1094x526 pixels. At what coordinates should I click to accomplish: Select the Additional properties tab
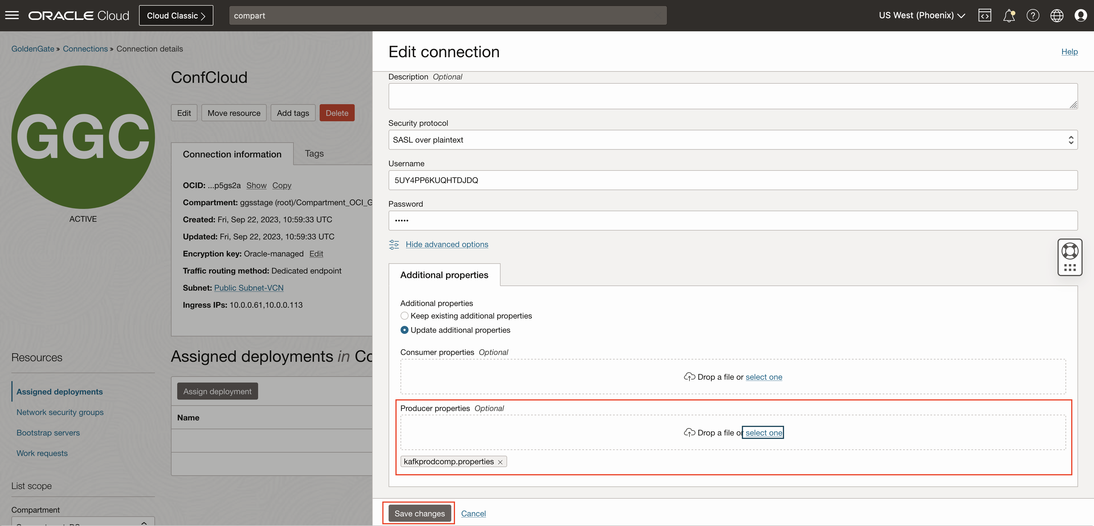[444, 275]
